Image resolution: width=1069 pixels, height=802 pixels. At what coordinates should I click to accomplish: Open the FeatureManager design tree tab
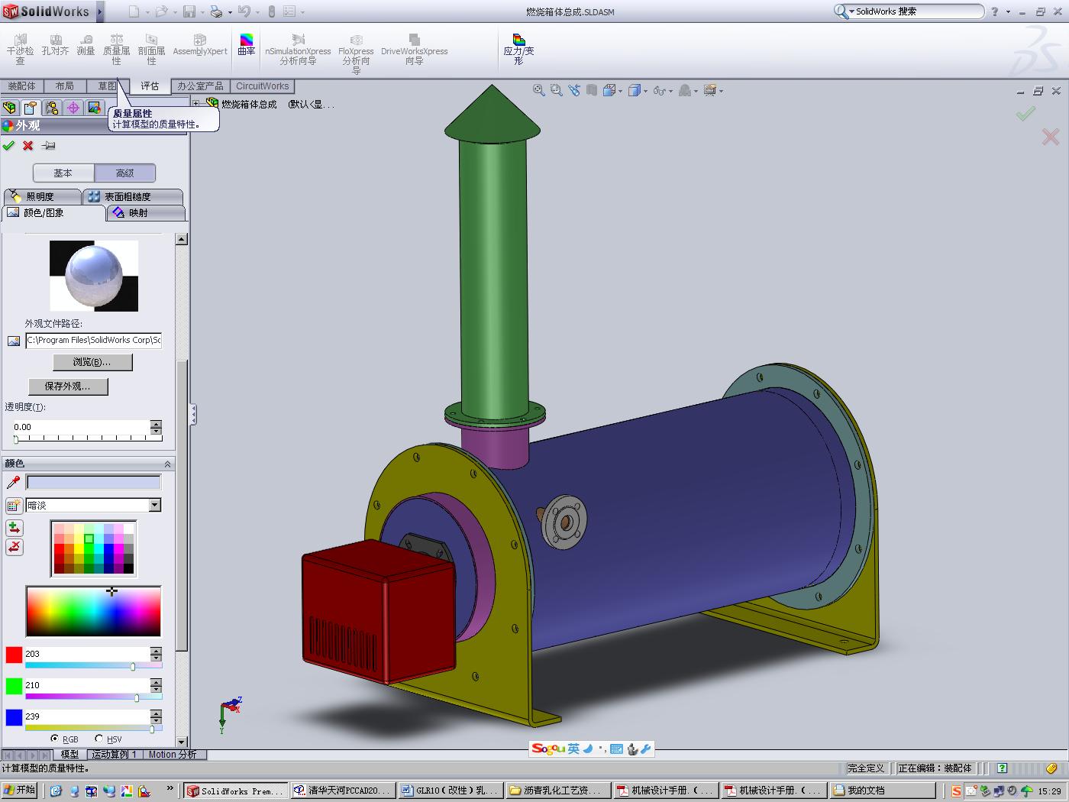click(10, 108)
